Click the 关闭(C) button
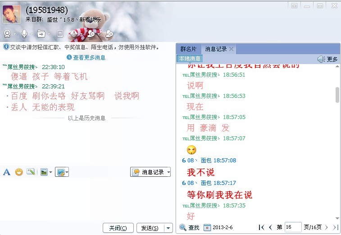The image size is (341, 235). (118, 228)
